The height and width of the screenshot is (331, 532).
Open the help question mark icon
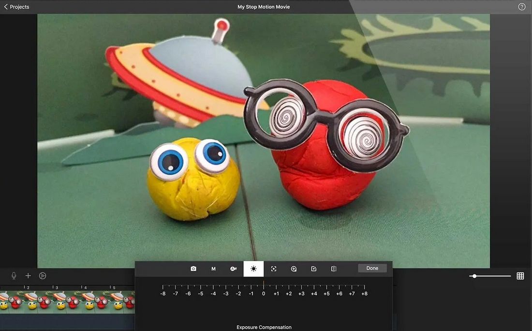(522, 7)
